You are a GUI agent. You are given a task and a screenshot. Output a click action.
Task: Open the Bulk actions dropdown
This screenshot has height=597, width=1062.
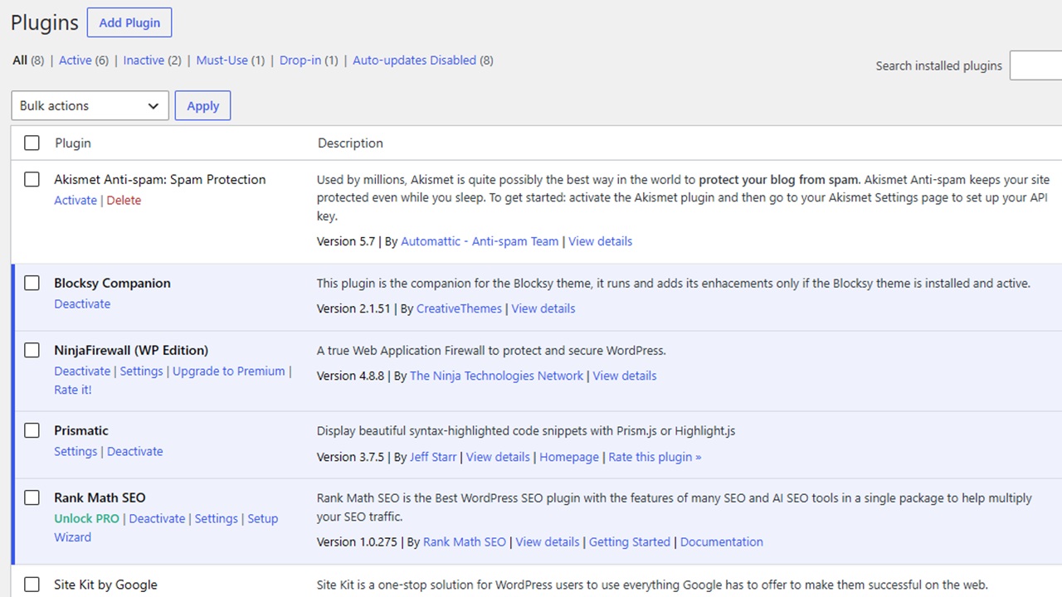[90, 105]
